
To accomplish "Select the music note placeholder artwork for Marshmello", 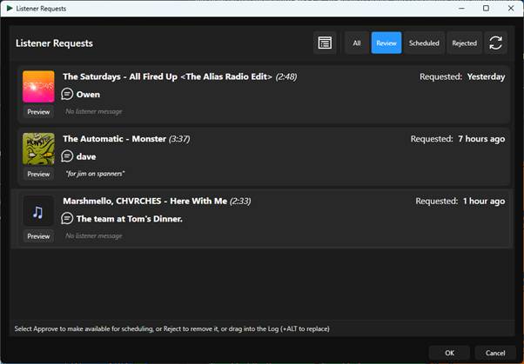I will pos(38,211).
